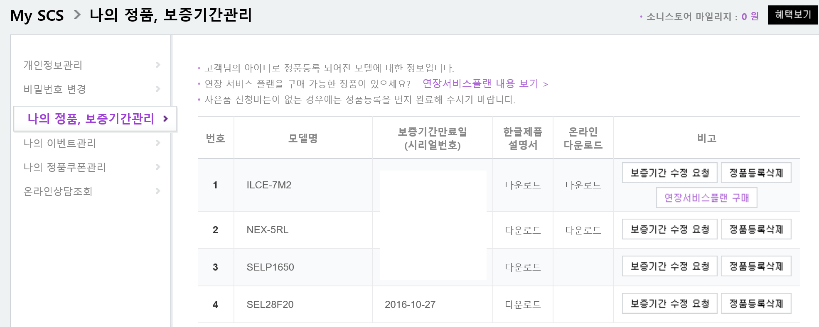Open 온라인상담조회 in sidebar
The width and height of the screenshot is (819, 327).
pyautogui.click(x=58, y=191)
